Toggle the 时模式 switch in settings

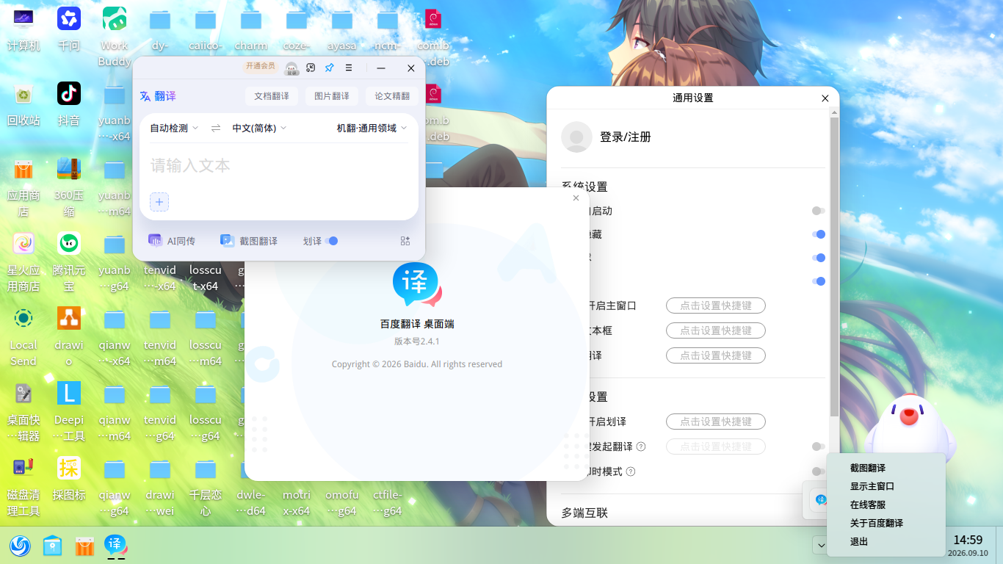click(x=818, y=471)
